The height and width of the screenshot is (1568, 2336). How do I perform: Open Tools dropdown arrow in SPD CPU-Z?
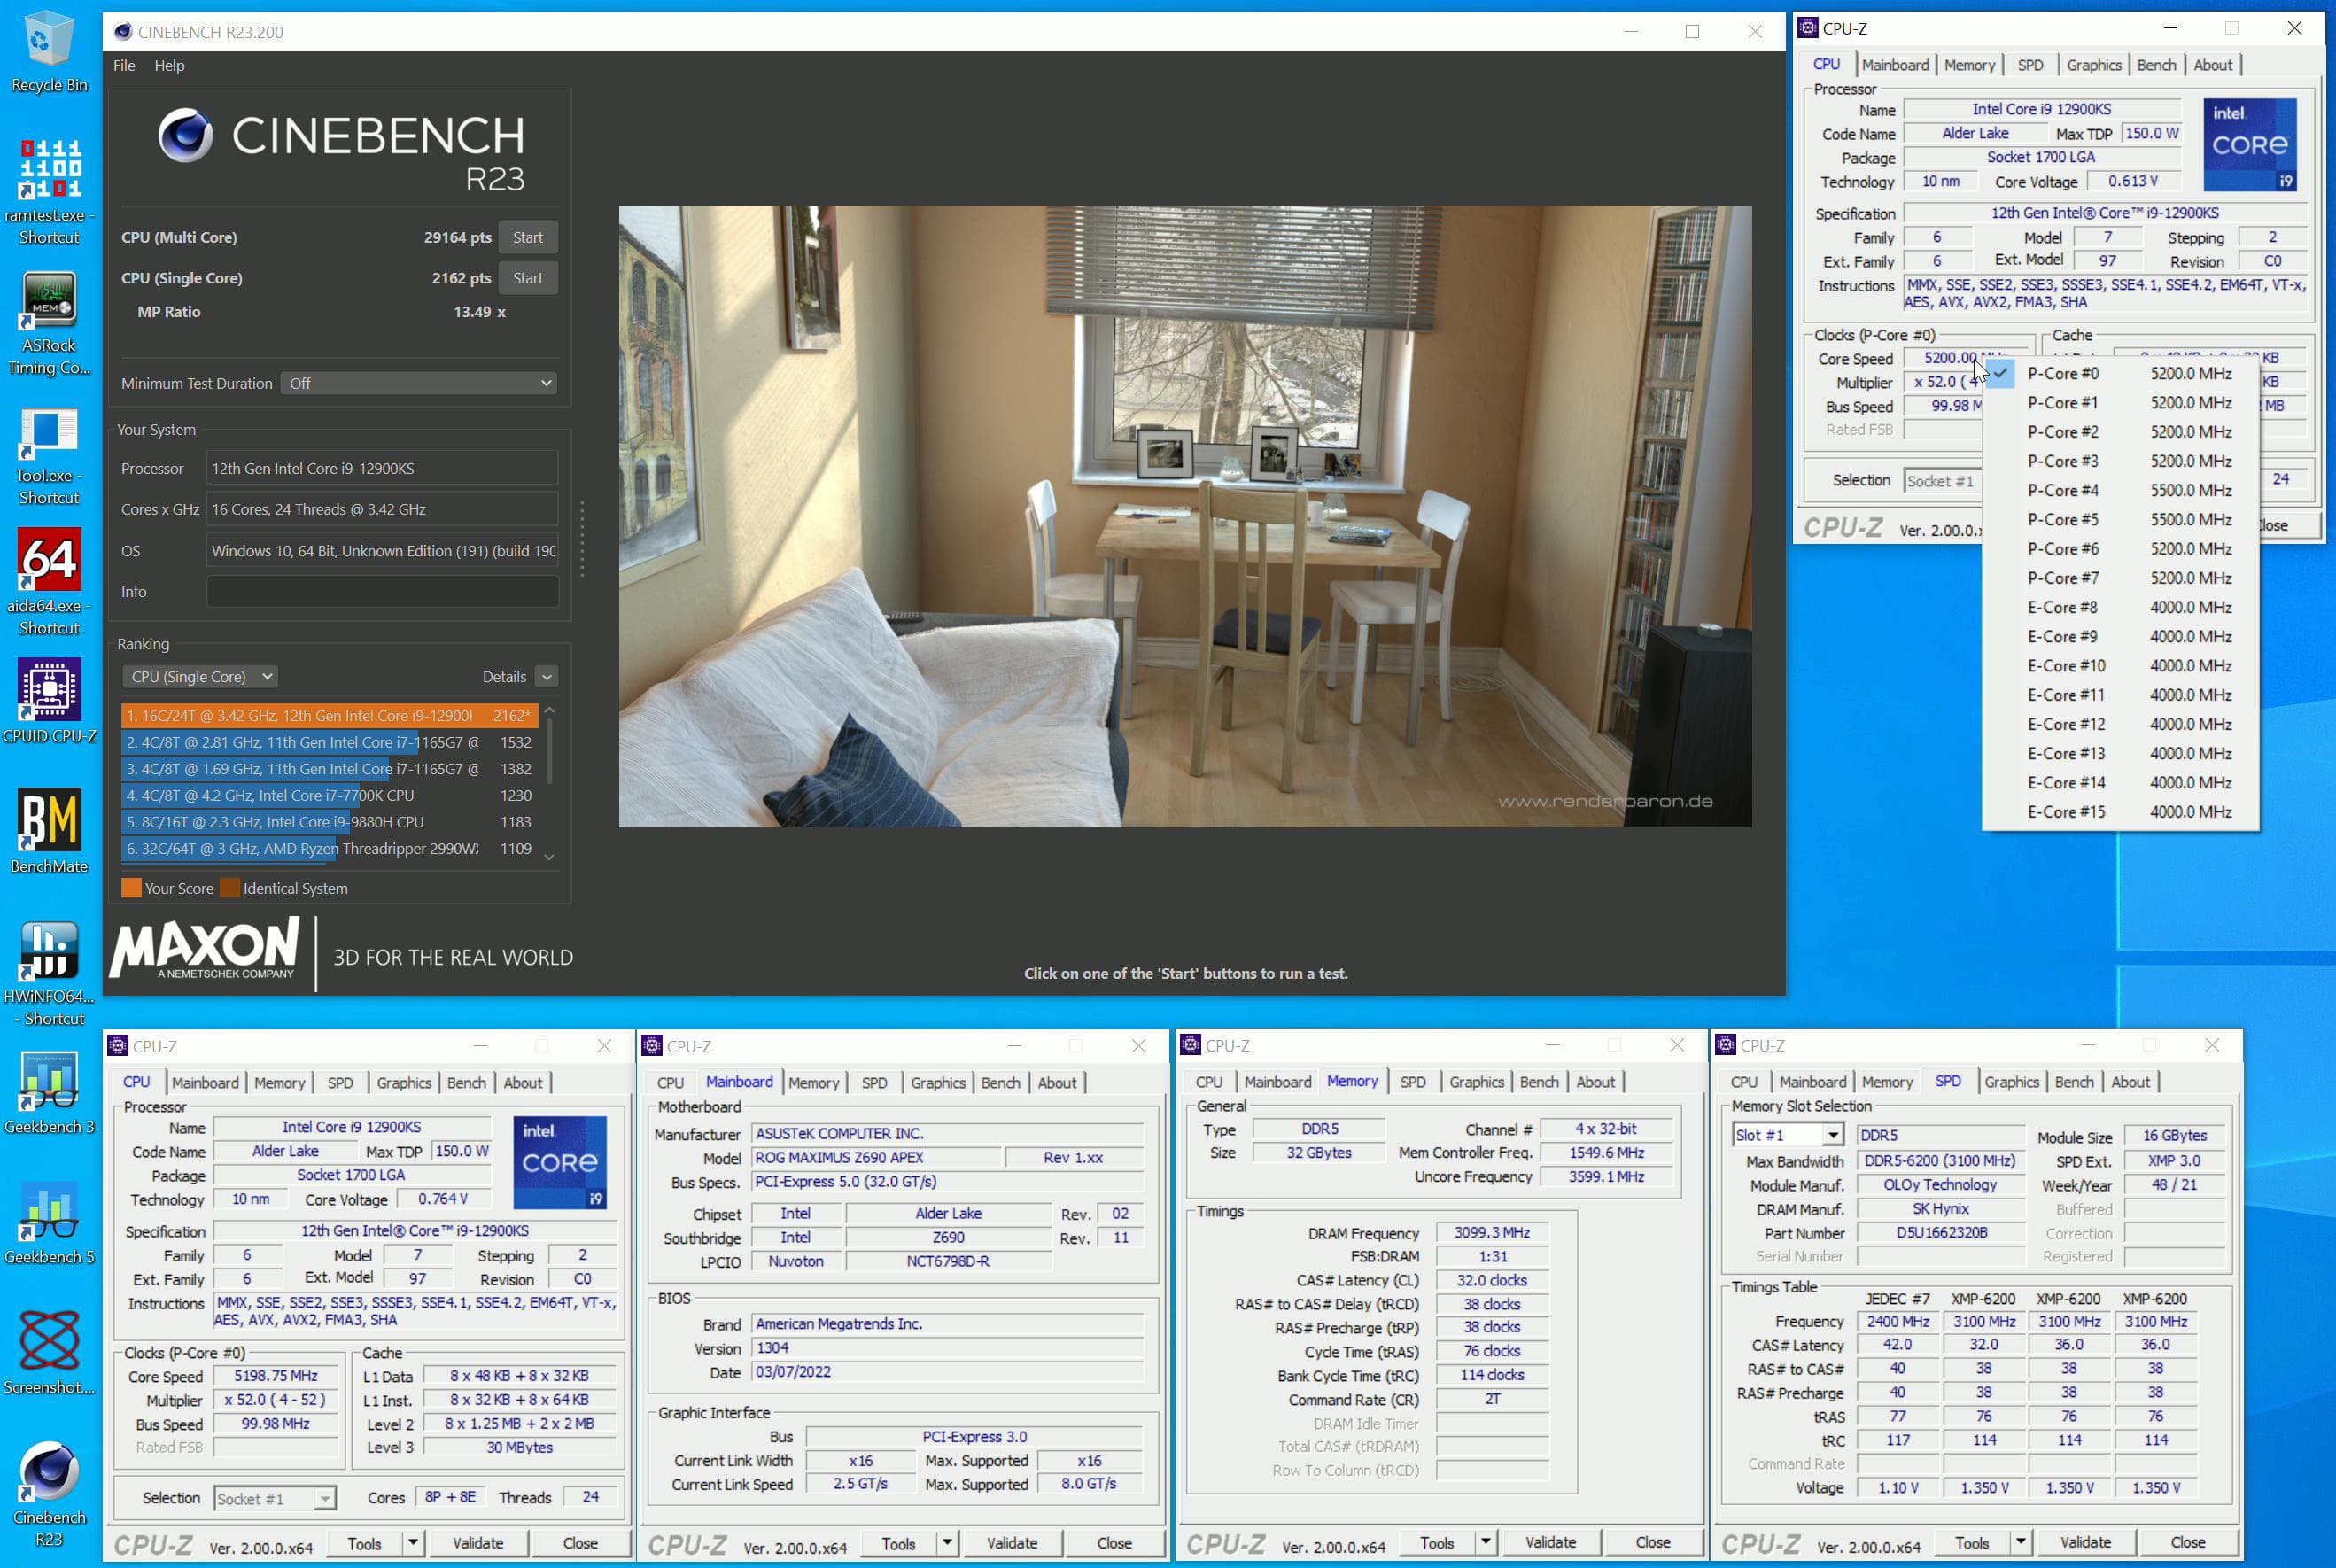(2020, 1542)
